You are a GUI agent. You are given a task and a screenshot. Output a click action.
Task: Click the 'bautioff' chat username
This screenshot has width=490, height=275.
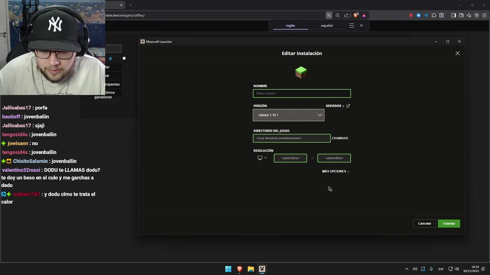pyautogui.click(x=11, y=116)
